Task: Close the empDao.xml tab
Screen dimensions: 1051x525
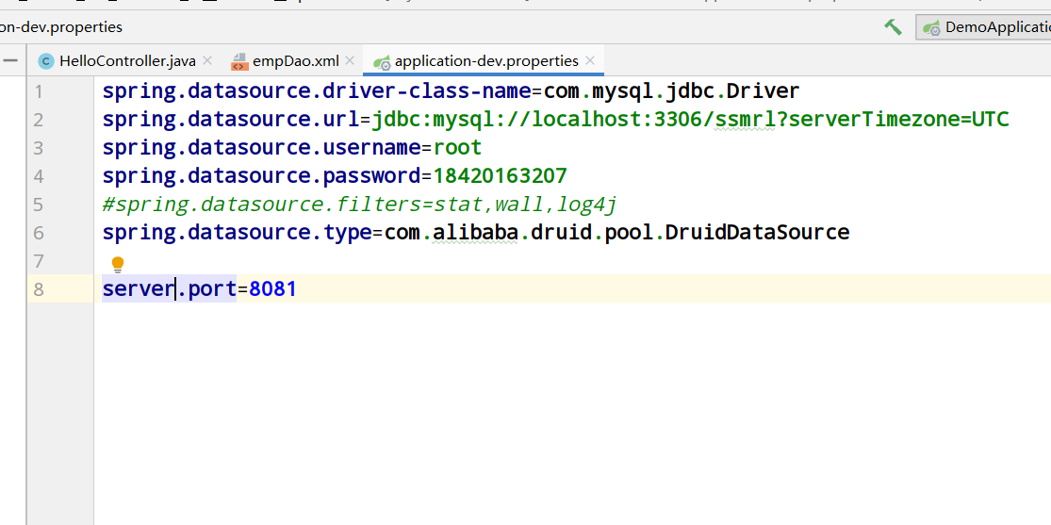Action: click(350, 60)
